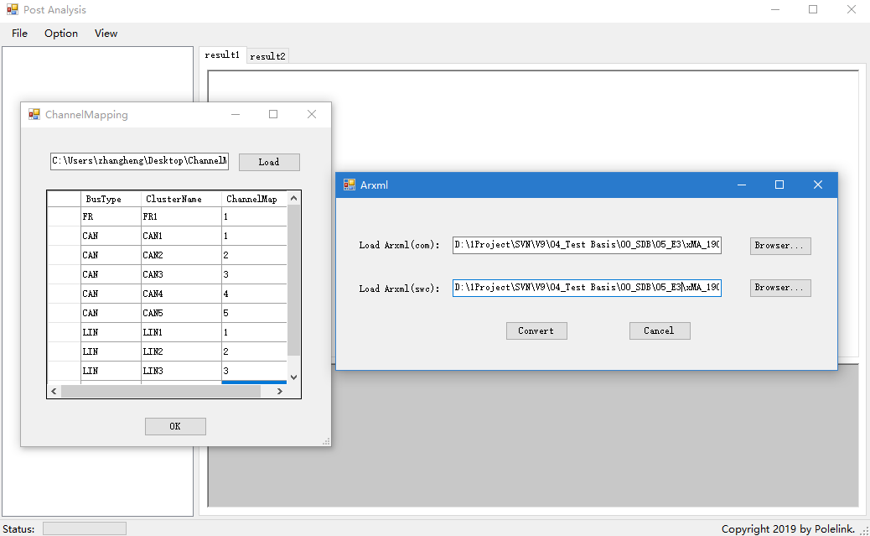Switch to the result2 tab
The height and width of the screenshot is (536, 870).
coord(267,55)
